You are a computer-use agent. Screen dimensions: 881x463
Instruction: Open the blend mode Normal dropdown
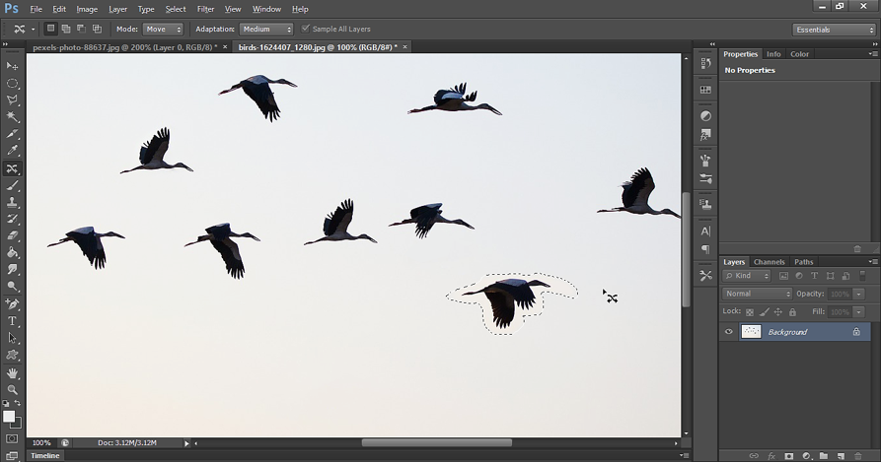click(757, 294)
